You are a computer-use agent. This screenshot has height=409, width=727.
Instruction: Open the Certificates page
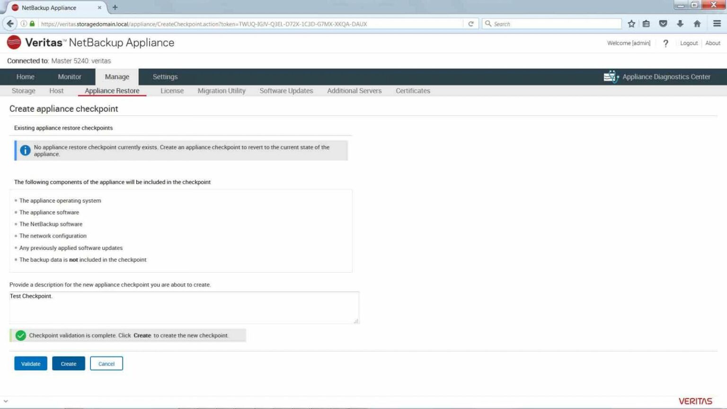coord(413,91)
